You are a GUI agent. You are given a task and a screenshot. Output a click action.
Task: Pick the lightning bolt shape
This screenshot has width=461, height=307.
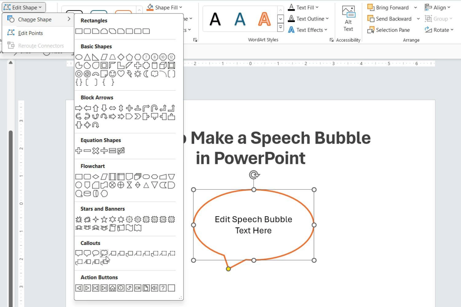pyautogui.click(x=129, y=74)
